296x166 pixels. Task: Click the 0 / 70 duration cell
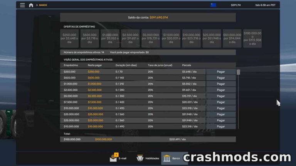[x=119, y=72]
